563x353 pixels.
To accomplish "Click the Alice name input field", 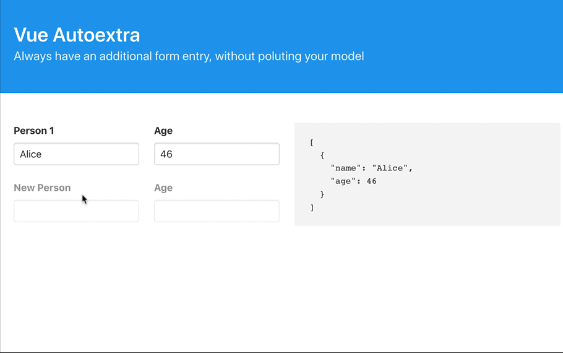I will [76, 154].
